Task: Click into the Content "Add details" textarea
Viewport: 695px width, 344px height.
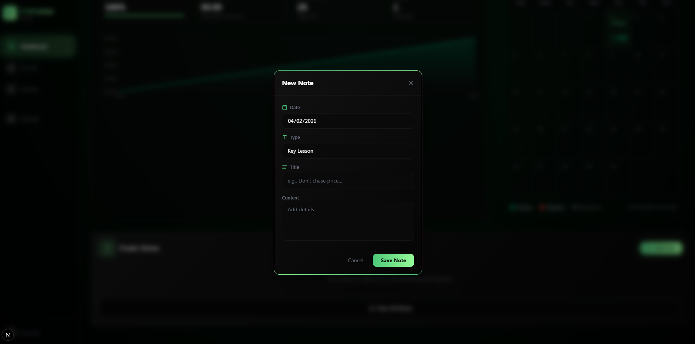Action: point(348,221)
